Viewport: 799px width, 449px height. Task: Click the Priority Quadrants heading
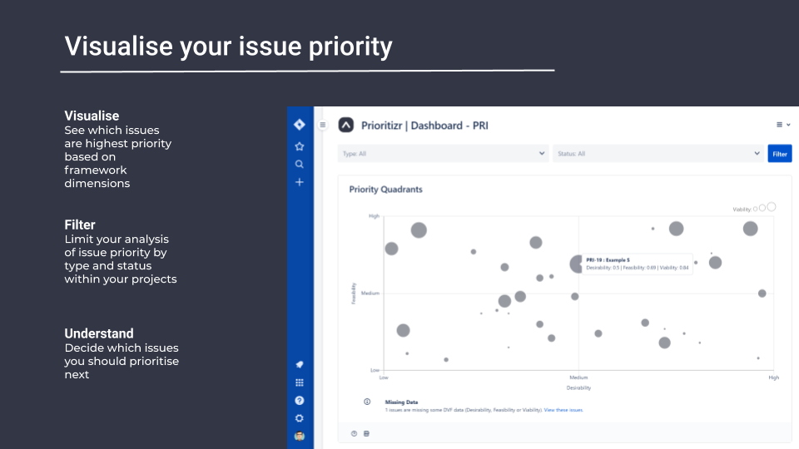(385, 190)
